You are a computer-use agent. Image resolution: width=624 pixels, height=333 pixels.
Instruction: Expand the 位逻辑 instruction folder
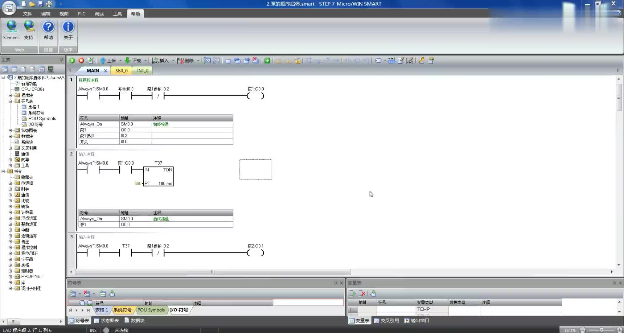tap(10, 183)
